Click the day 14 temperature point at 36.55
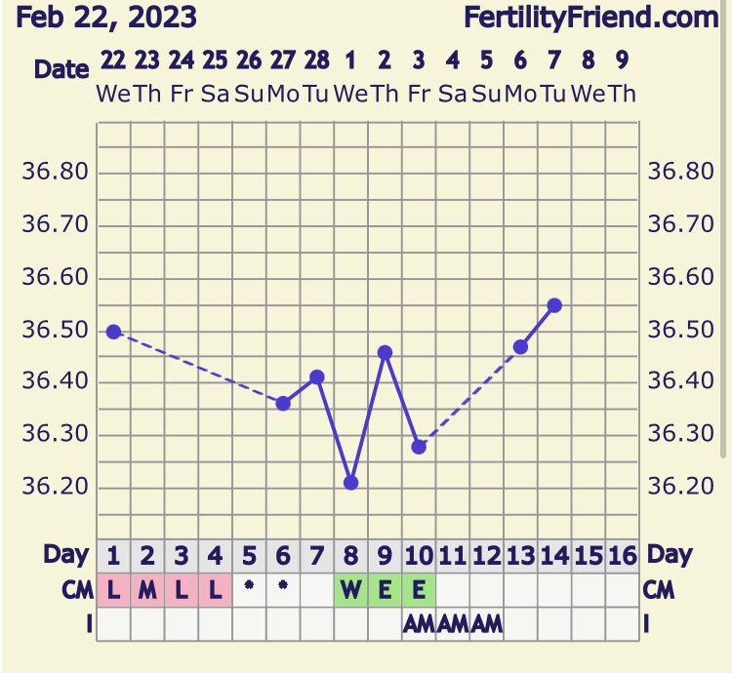 (x=554, y=305)
